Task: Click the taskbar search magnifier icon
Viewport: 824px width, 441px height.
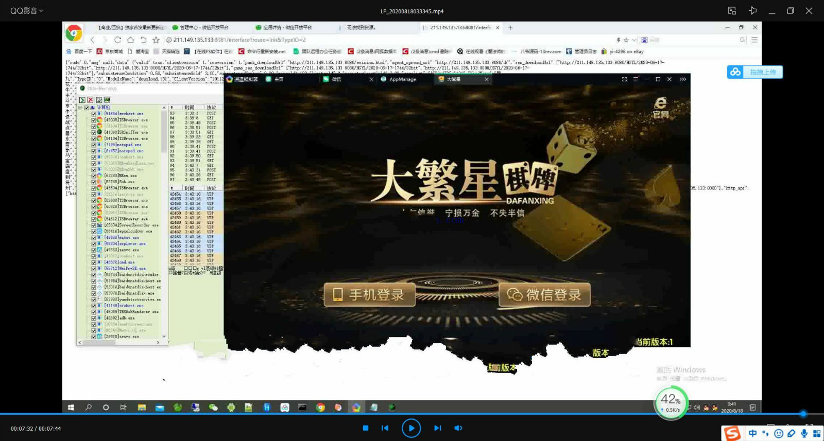Action: coord(89,407)
